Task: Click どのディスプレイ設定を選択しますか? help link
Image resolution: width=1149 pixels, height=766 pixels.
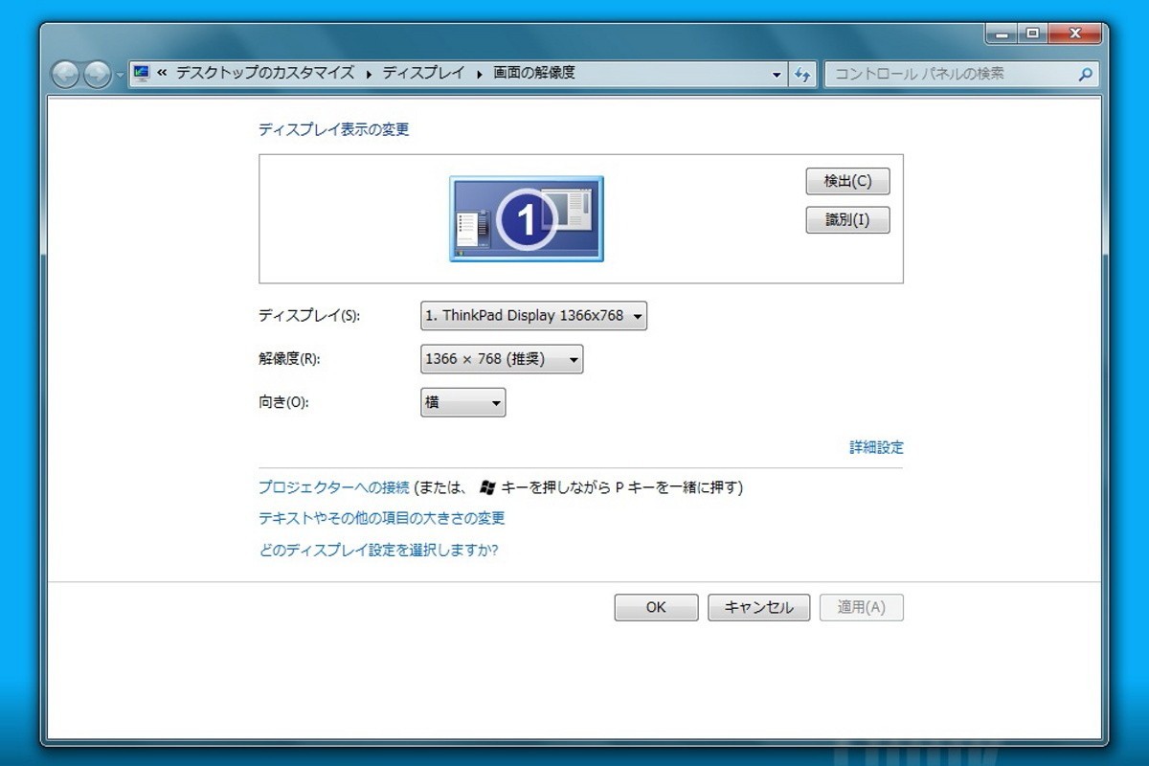Action: (378, 550)
